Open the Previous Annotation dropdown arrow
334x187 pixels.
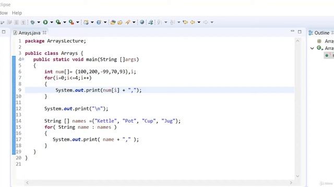coord(178,22)
